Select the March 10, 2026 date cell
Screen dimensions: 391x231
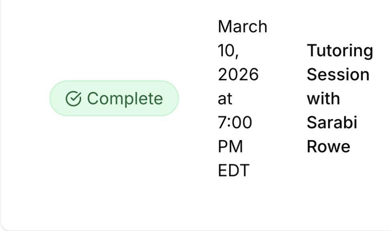[242, 98]
